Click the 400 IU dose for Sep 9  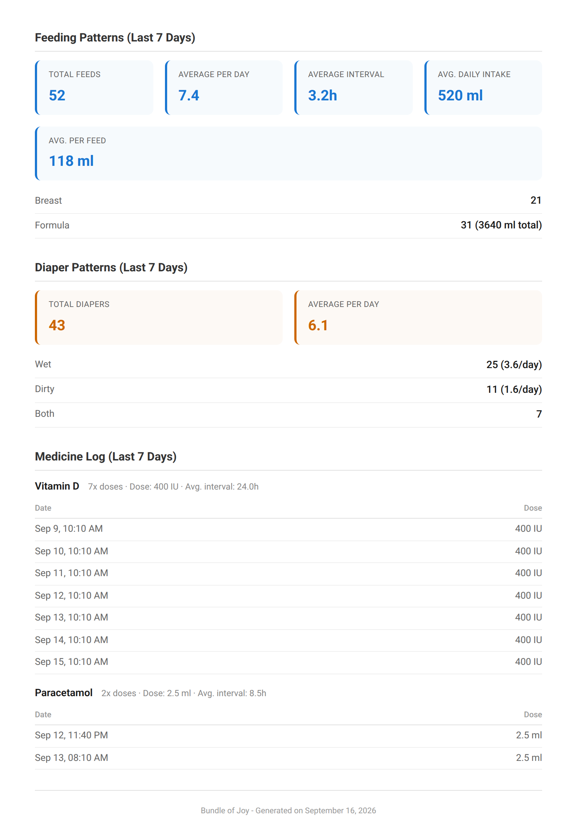point(528,529)
